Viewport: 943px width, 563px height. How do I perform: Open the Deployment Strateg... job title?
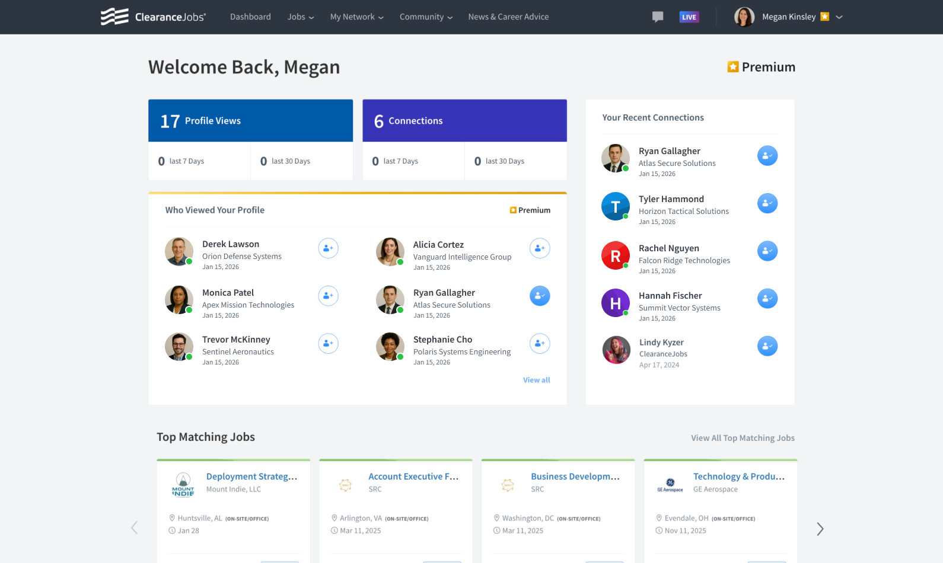coord(251,476)
